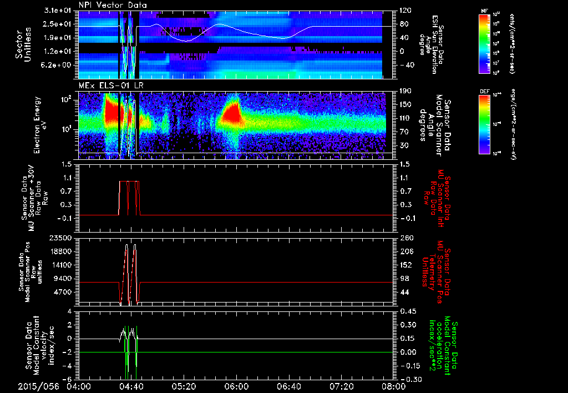Click the '98' telemetry tick label
The image size is (568, 393).
(x=404, y=279)
